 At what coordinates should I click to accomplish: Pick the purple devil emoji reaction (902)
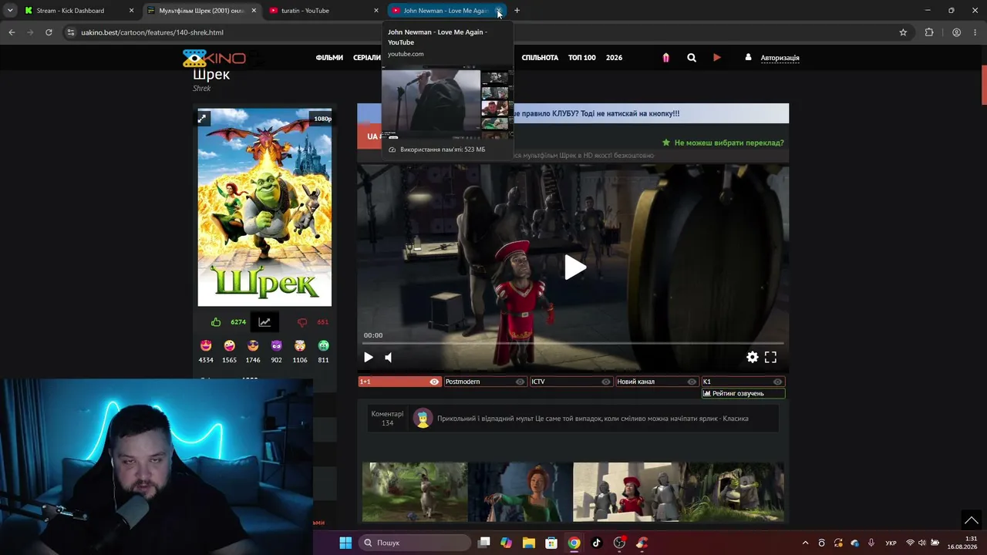[x=277, y=345]
